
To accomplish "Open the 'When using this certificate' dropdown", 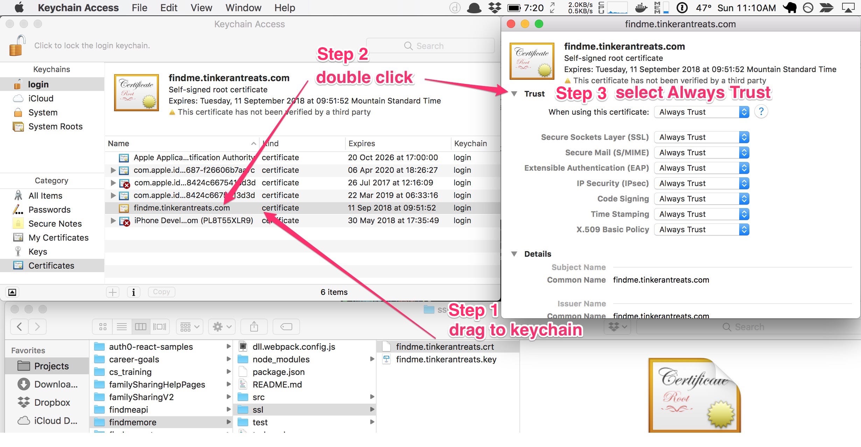I will (x=701, y=112).
